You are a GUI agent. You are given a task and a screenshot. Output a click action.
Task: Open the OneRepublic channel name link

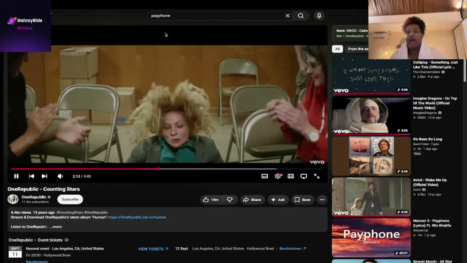coord(34,197)
